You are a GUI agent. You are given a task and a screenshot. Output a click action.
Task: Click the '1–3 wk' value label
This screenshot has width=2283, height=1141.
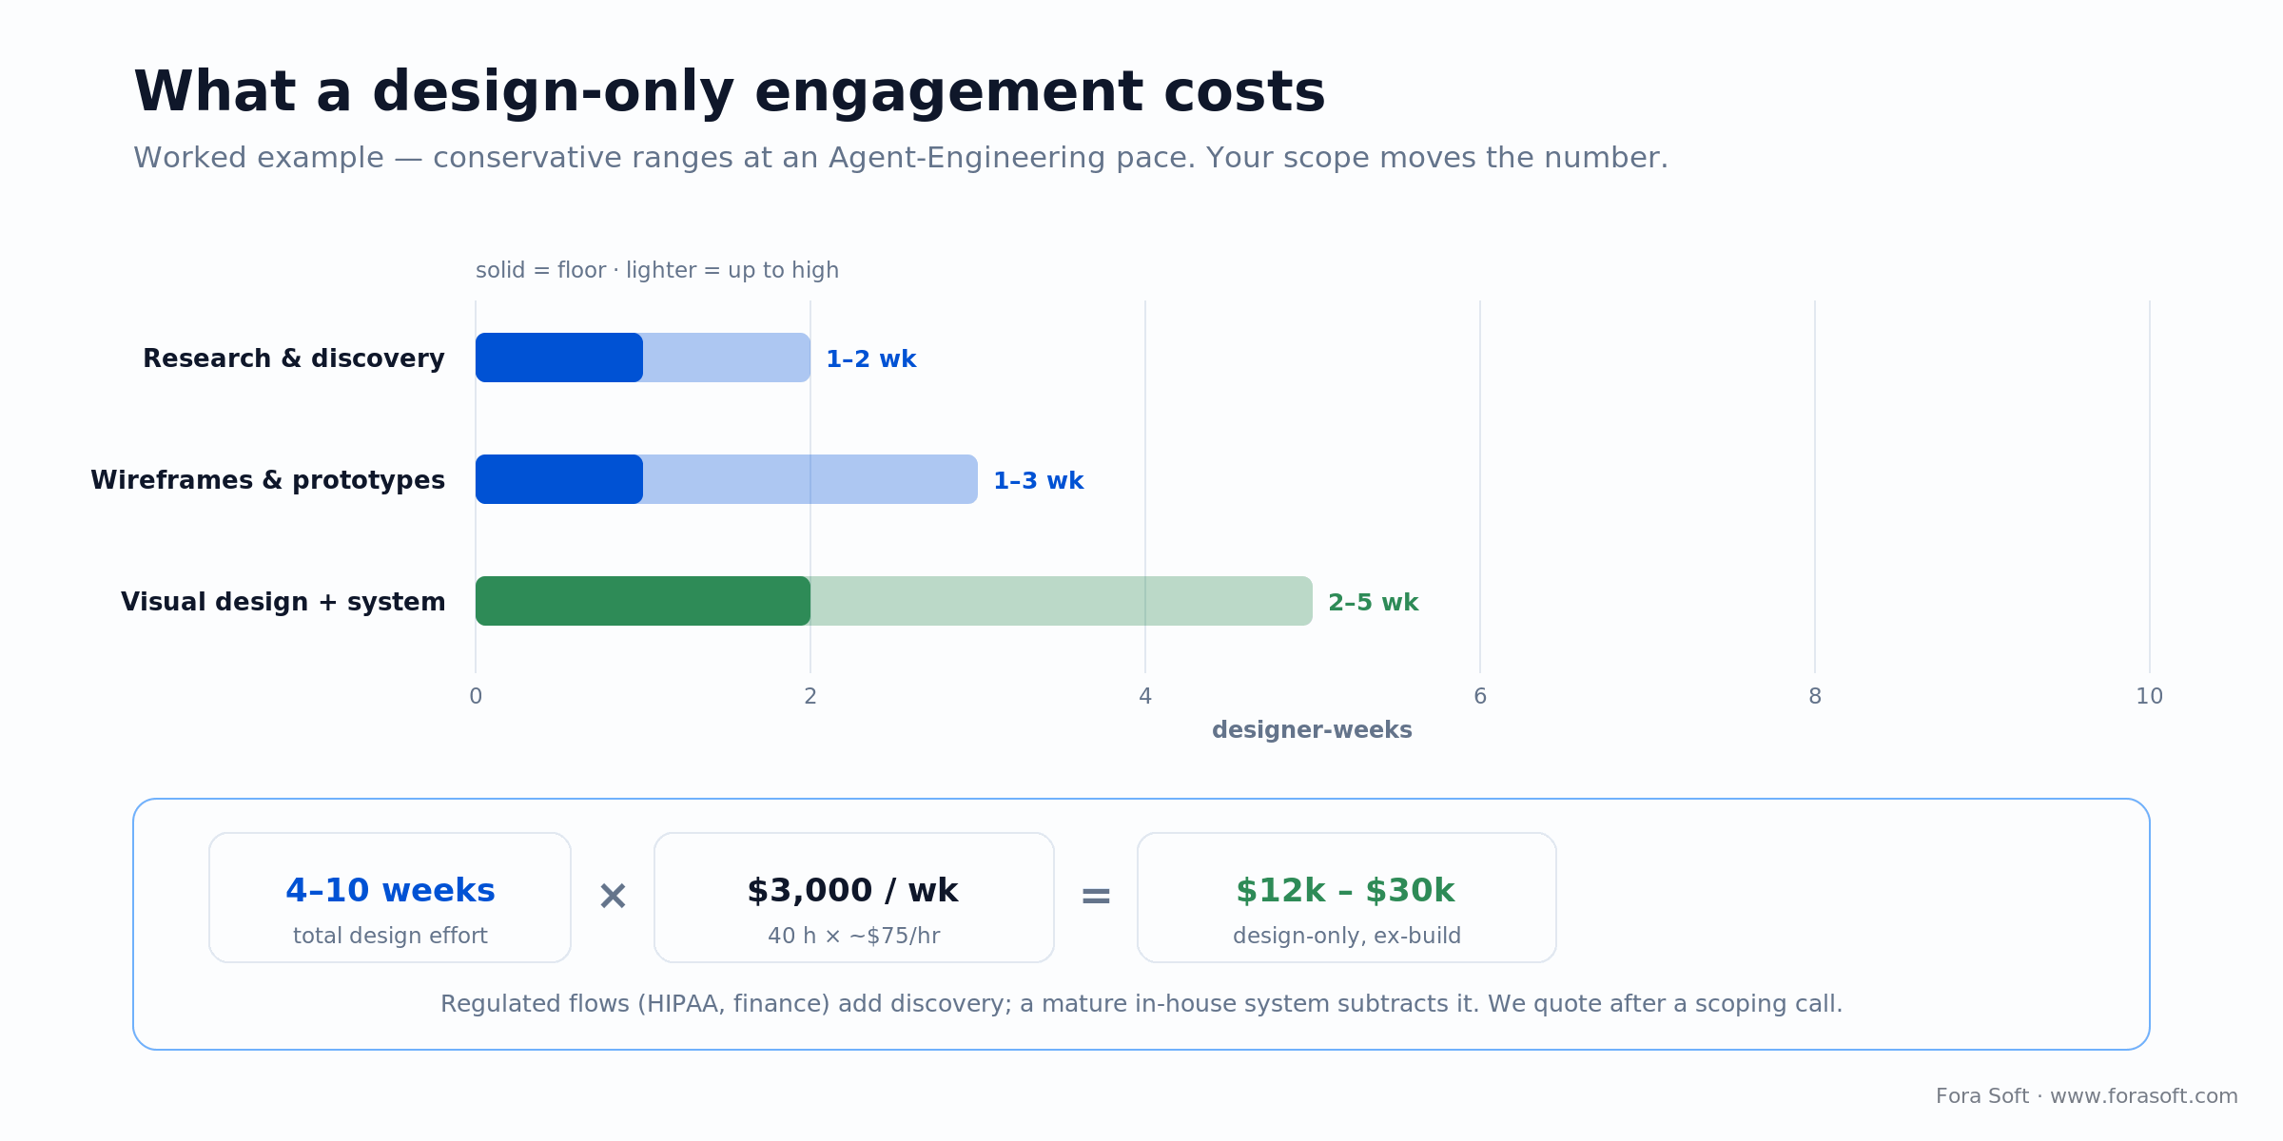tap(1039, 481)
